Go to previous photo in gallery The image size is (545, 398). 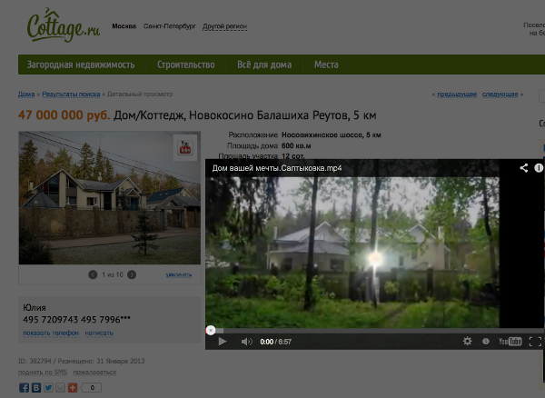click(93, 274)
